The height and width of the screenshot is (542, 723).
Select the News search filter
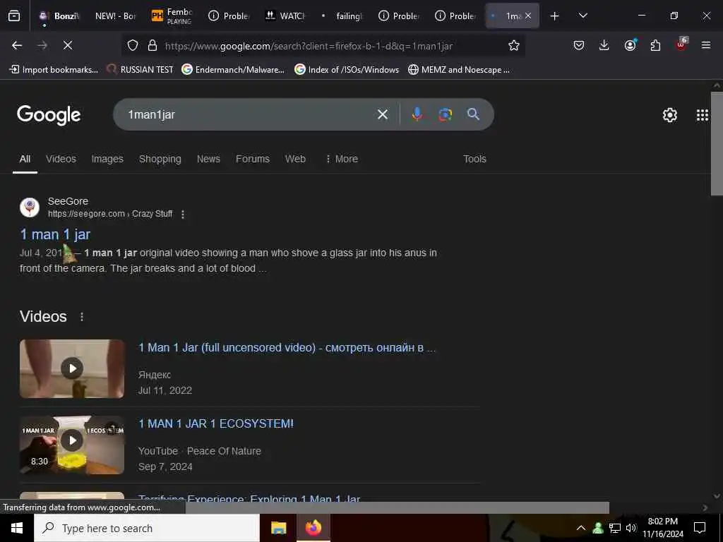[x=208, y=159]
